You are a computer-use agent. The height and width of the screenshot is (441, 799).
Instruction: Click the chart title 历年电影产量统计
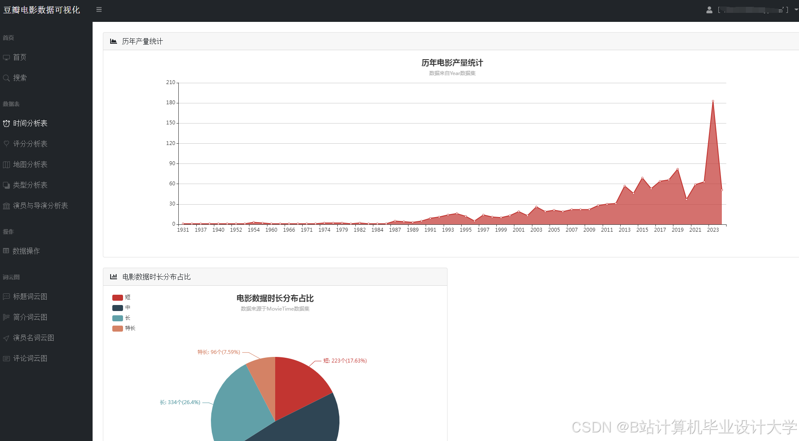(452, 63)
